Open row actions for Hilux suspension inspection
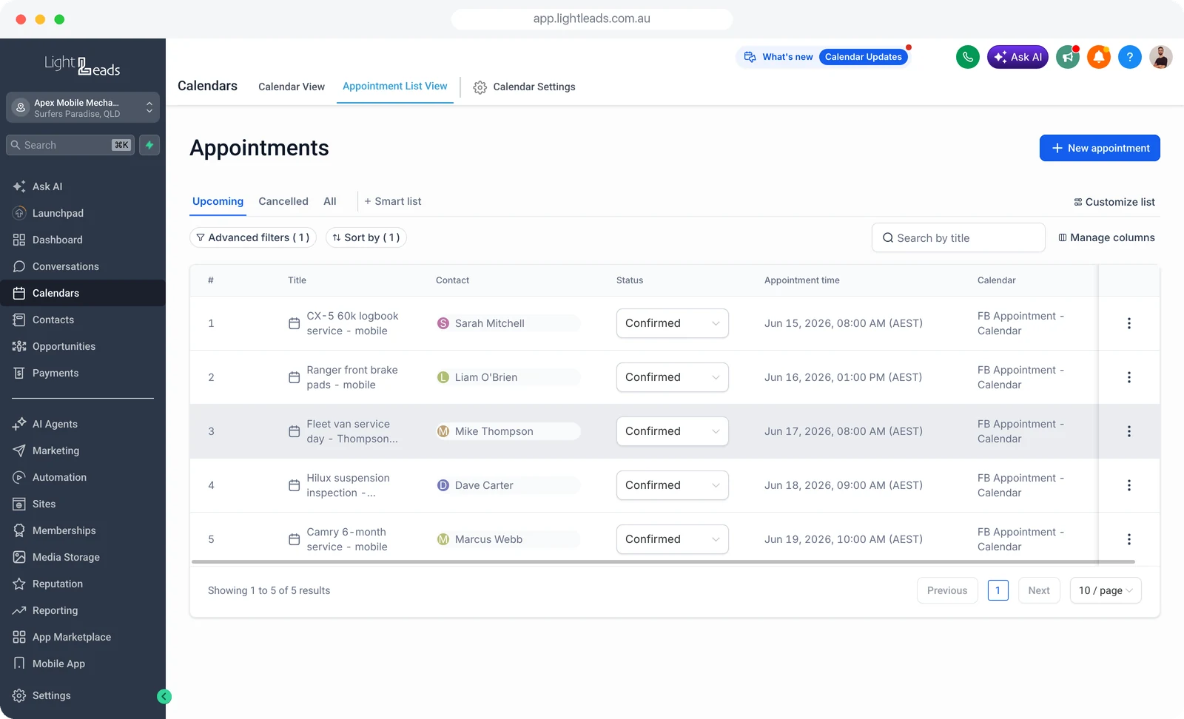 tap(1128, 485)
